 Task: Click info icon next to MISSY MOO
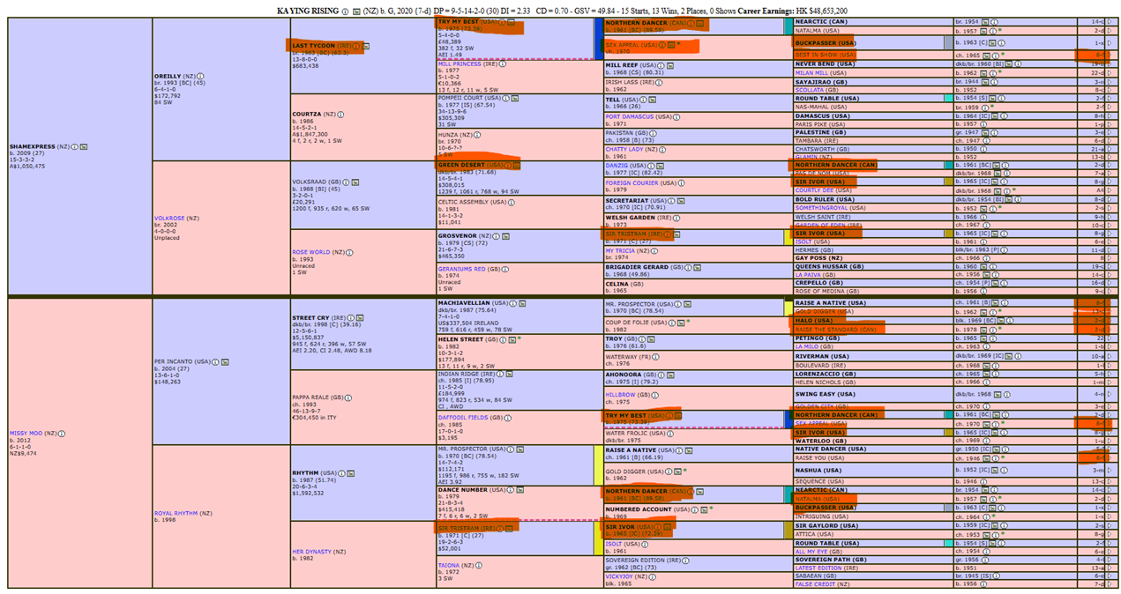(63, 433)
